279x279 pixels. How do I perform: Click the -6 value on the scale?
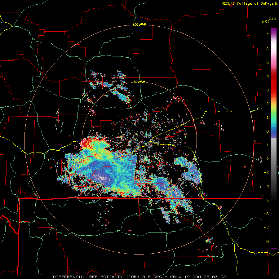click(x=266, y=214)
